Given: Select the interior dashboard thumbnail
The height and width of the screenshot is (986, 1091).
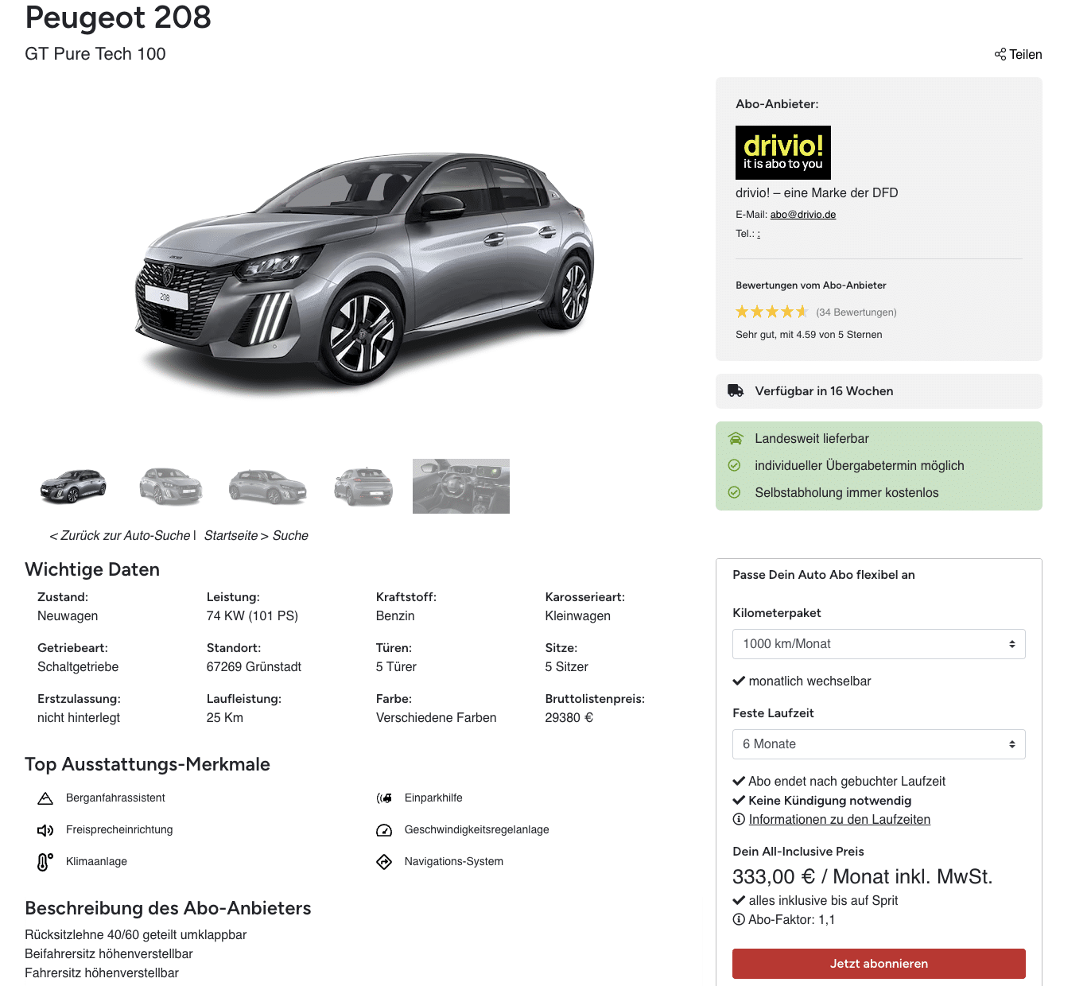Looking at the screenshot, I should coord(461,486).
